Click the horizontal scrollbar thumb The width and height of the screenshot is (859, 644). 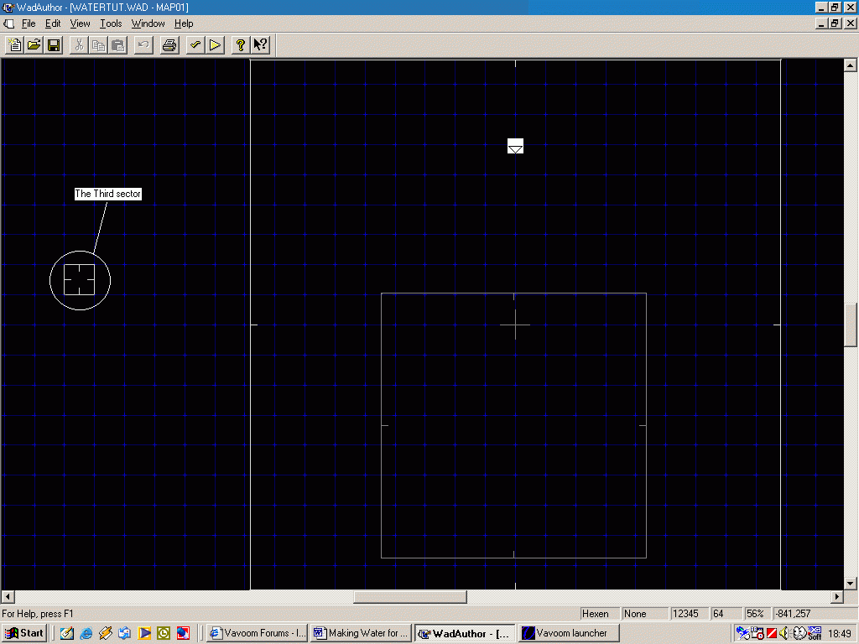coord(409,596)
